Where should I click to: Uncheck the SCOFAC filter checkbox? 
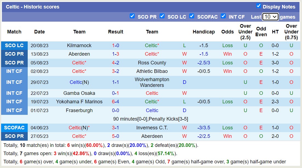click(192, 16)
